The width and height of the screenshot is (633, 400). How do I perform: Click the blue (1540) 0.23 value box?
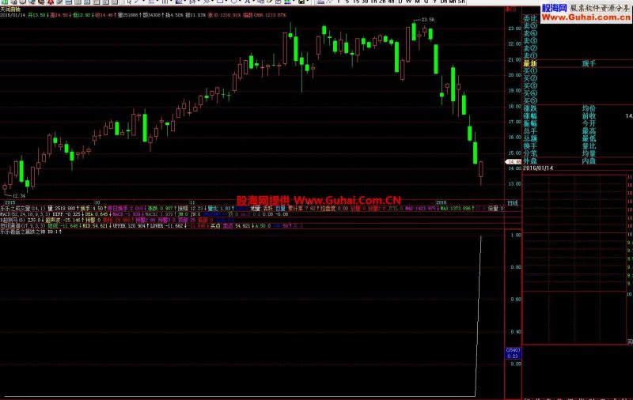pos(513,353)
